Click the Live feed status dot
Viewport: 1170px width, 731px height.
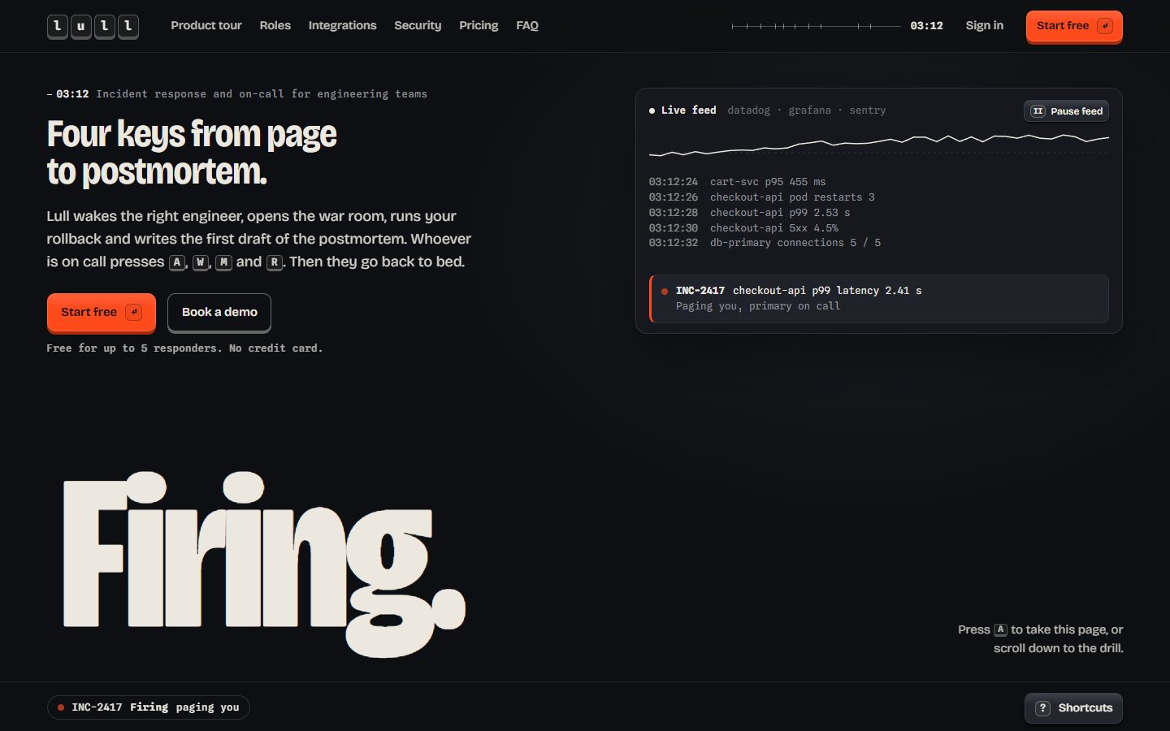click(652, 110)
